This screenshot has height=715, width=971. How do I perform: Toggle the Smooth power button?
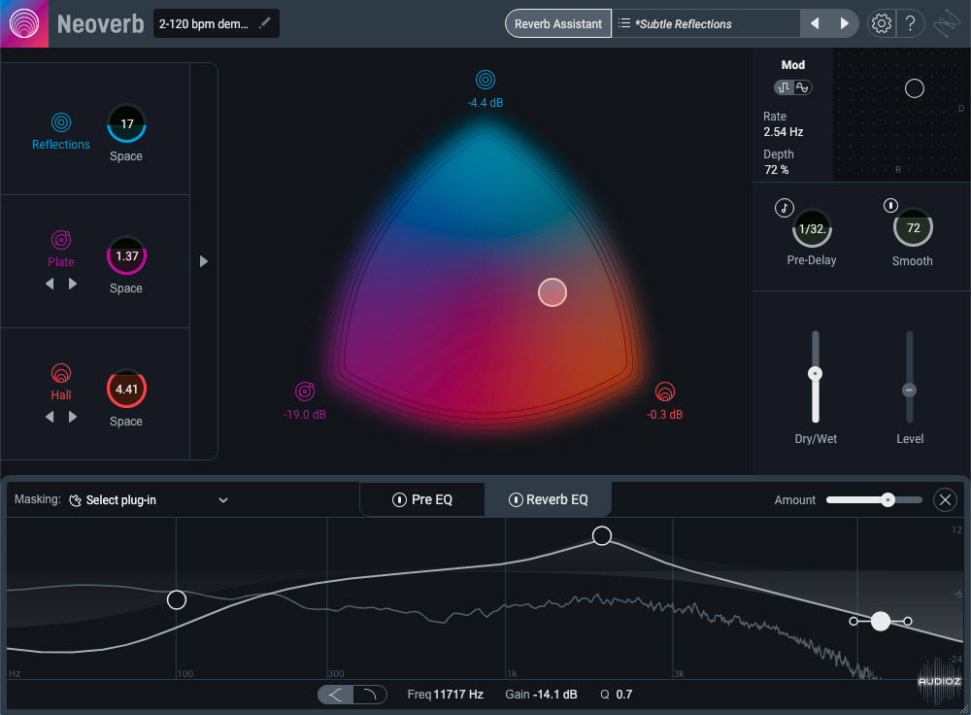[890, 206]
